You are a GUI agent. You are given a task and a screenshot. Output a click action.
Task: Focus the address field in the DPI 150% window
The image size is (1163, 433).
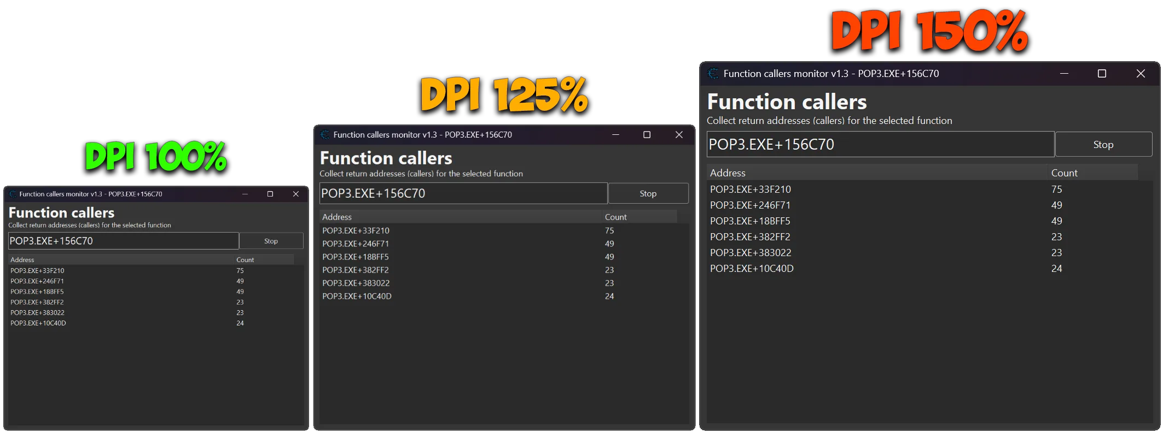pos(880,144)
